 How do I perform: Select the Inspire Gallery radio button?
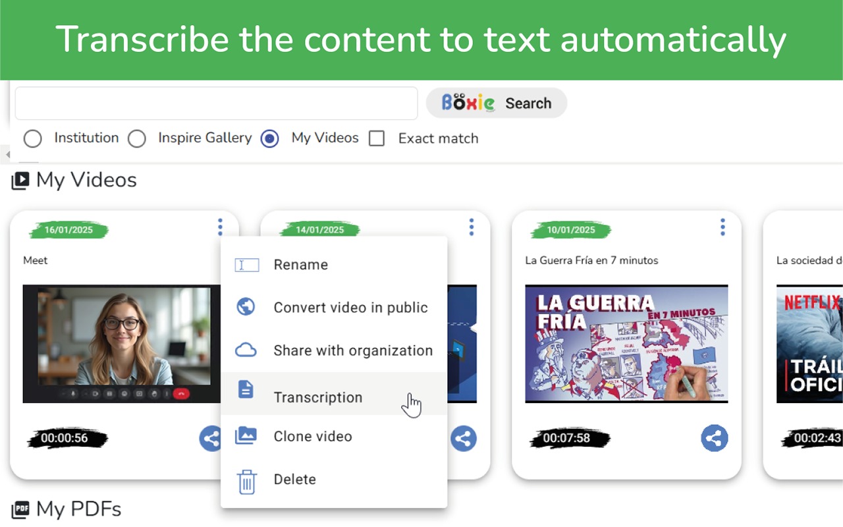click(x=137, y=138)
